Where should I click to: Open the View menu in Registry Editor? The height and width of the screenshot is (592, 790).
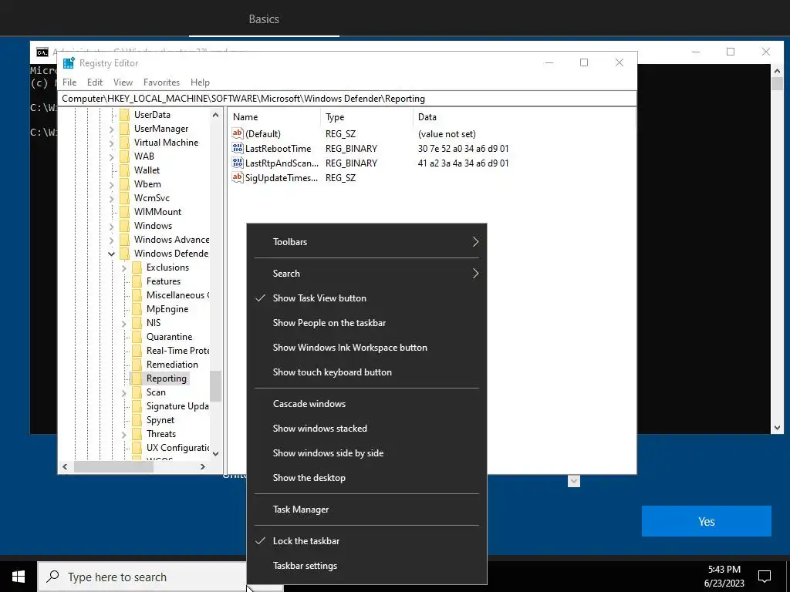click(123, 82)
